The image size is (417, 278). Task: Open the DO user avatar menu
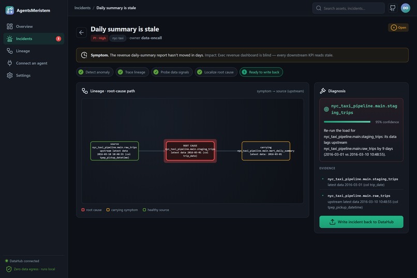[x=405, y=8]
